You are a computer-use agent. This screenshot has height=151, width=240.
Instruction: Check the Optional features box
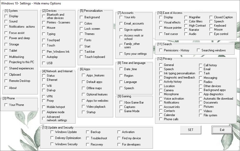(84, 94)
